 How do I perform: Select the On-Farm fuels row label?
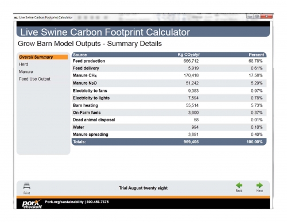click(87, 113)
